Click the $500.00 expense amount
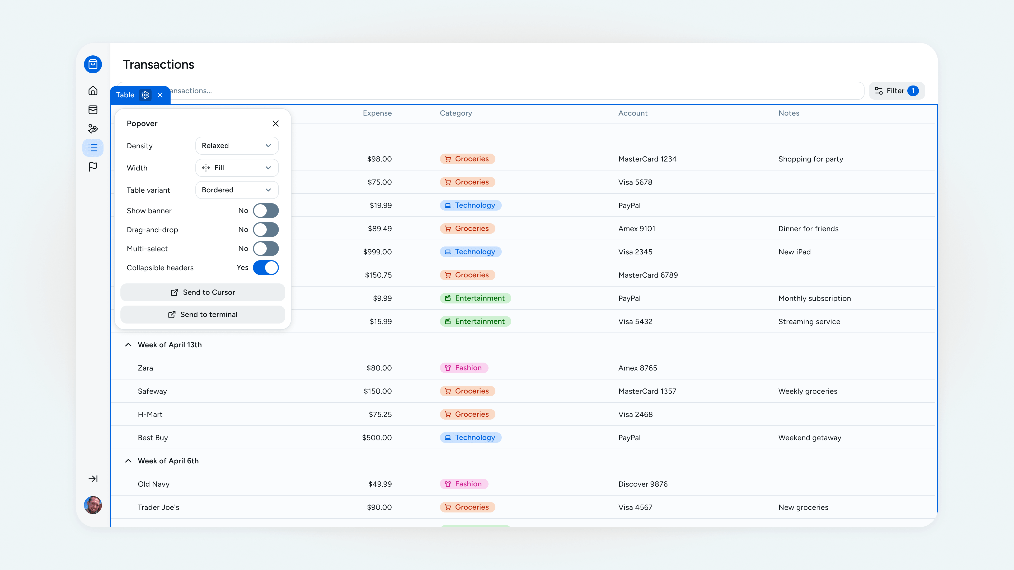 click(x=377, y=438)
